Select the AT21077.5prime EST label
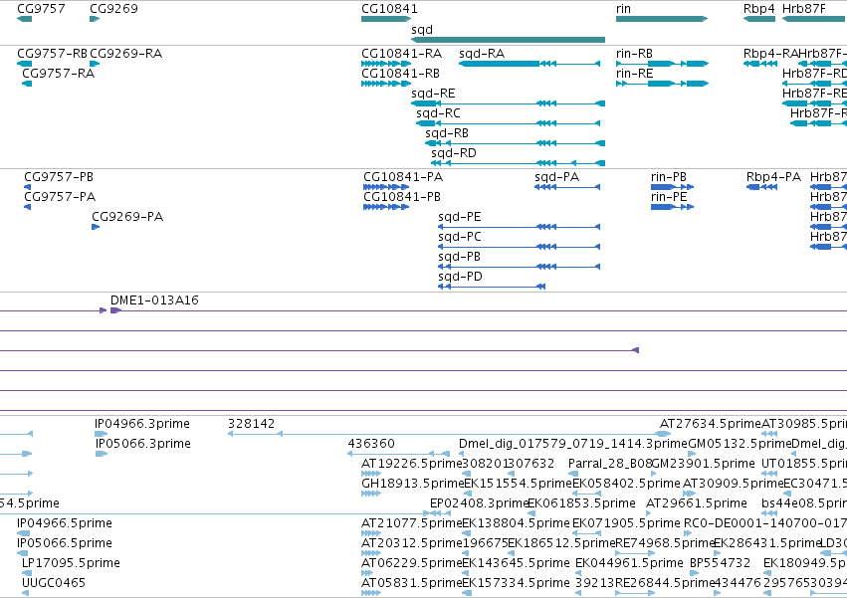The height and width of the screenshot is (598, 847). point(412,523)
